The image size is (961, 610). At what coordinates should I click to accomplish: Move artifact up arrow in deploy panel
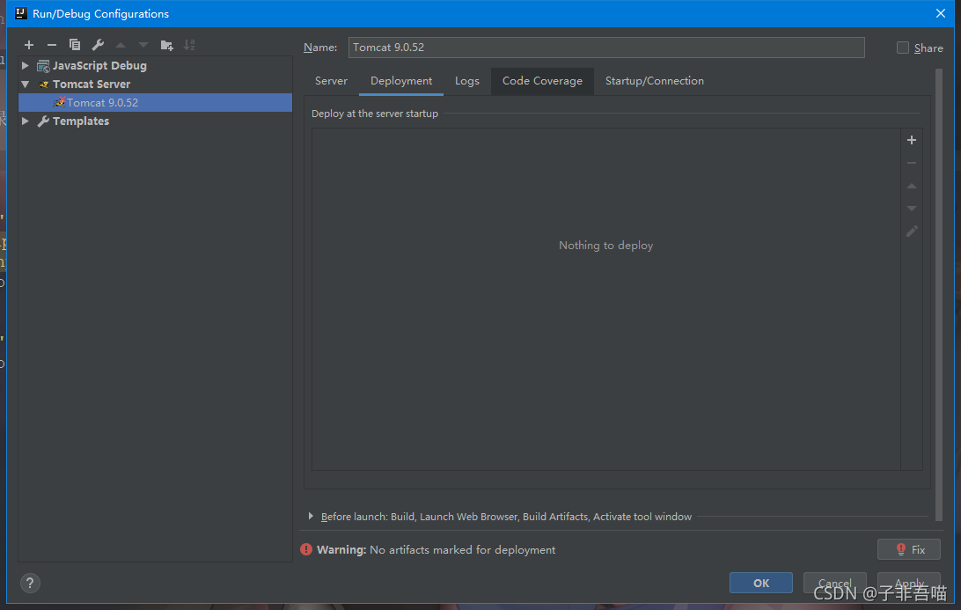(x=912, y=186)
